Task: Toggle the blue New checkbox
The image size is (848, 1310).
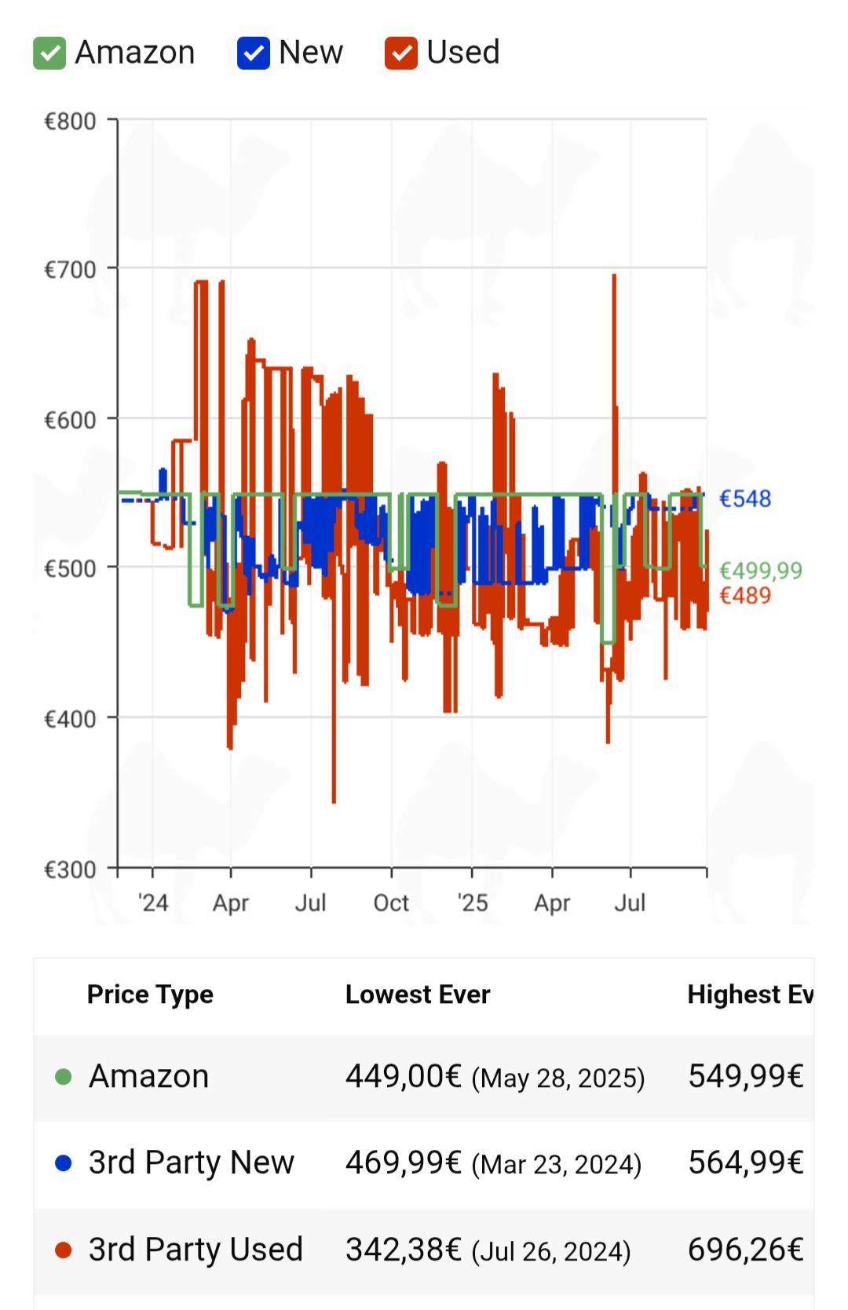Action: [254, 53]
